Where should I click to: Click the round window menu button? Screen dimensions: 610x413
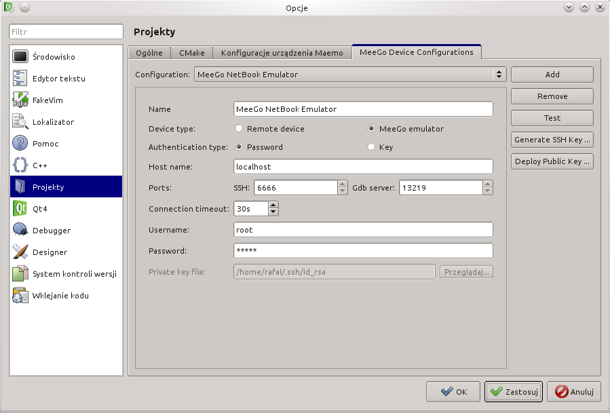pyautogui.click(x=24, y=7)
